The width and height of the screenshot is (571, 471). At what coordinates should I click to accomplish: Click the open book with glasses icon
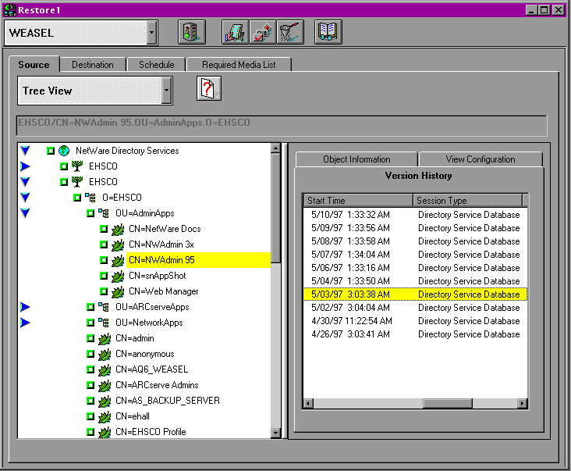click(x=328, y=33)
